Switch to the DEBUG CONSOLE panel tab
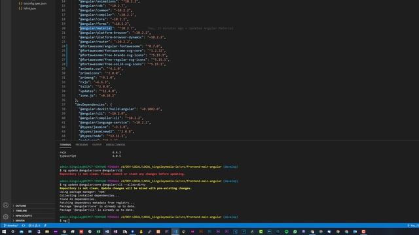 coord(115,145)
